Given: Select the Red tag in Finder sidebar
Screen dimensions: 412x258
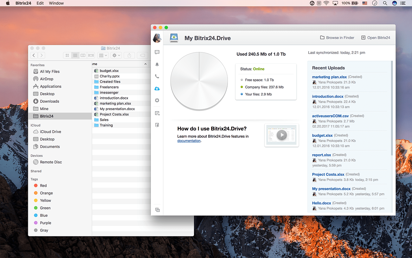Looking at the screenshot, I should 43,185.
